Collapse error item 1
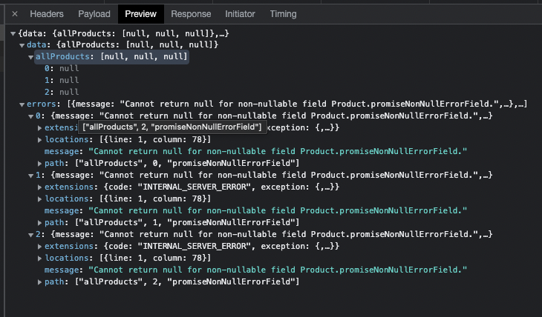The width and height of the screenshot is (542, 317). tap(30, 176)
